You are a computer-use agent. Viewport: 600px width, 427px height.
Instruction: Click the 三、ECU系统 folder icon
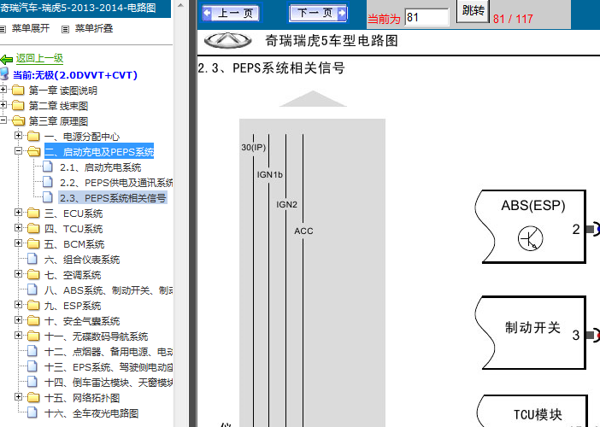(33, 213)
